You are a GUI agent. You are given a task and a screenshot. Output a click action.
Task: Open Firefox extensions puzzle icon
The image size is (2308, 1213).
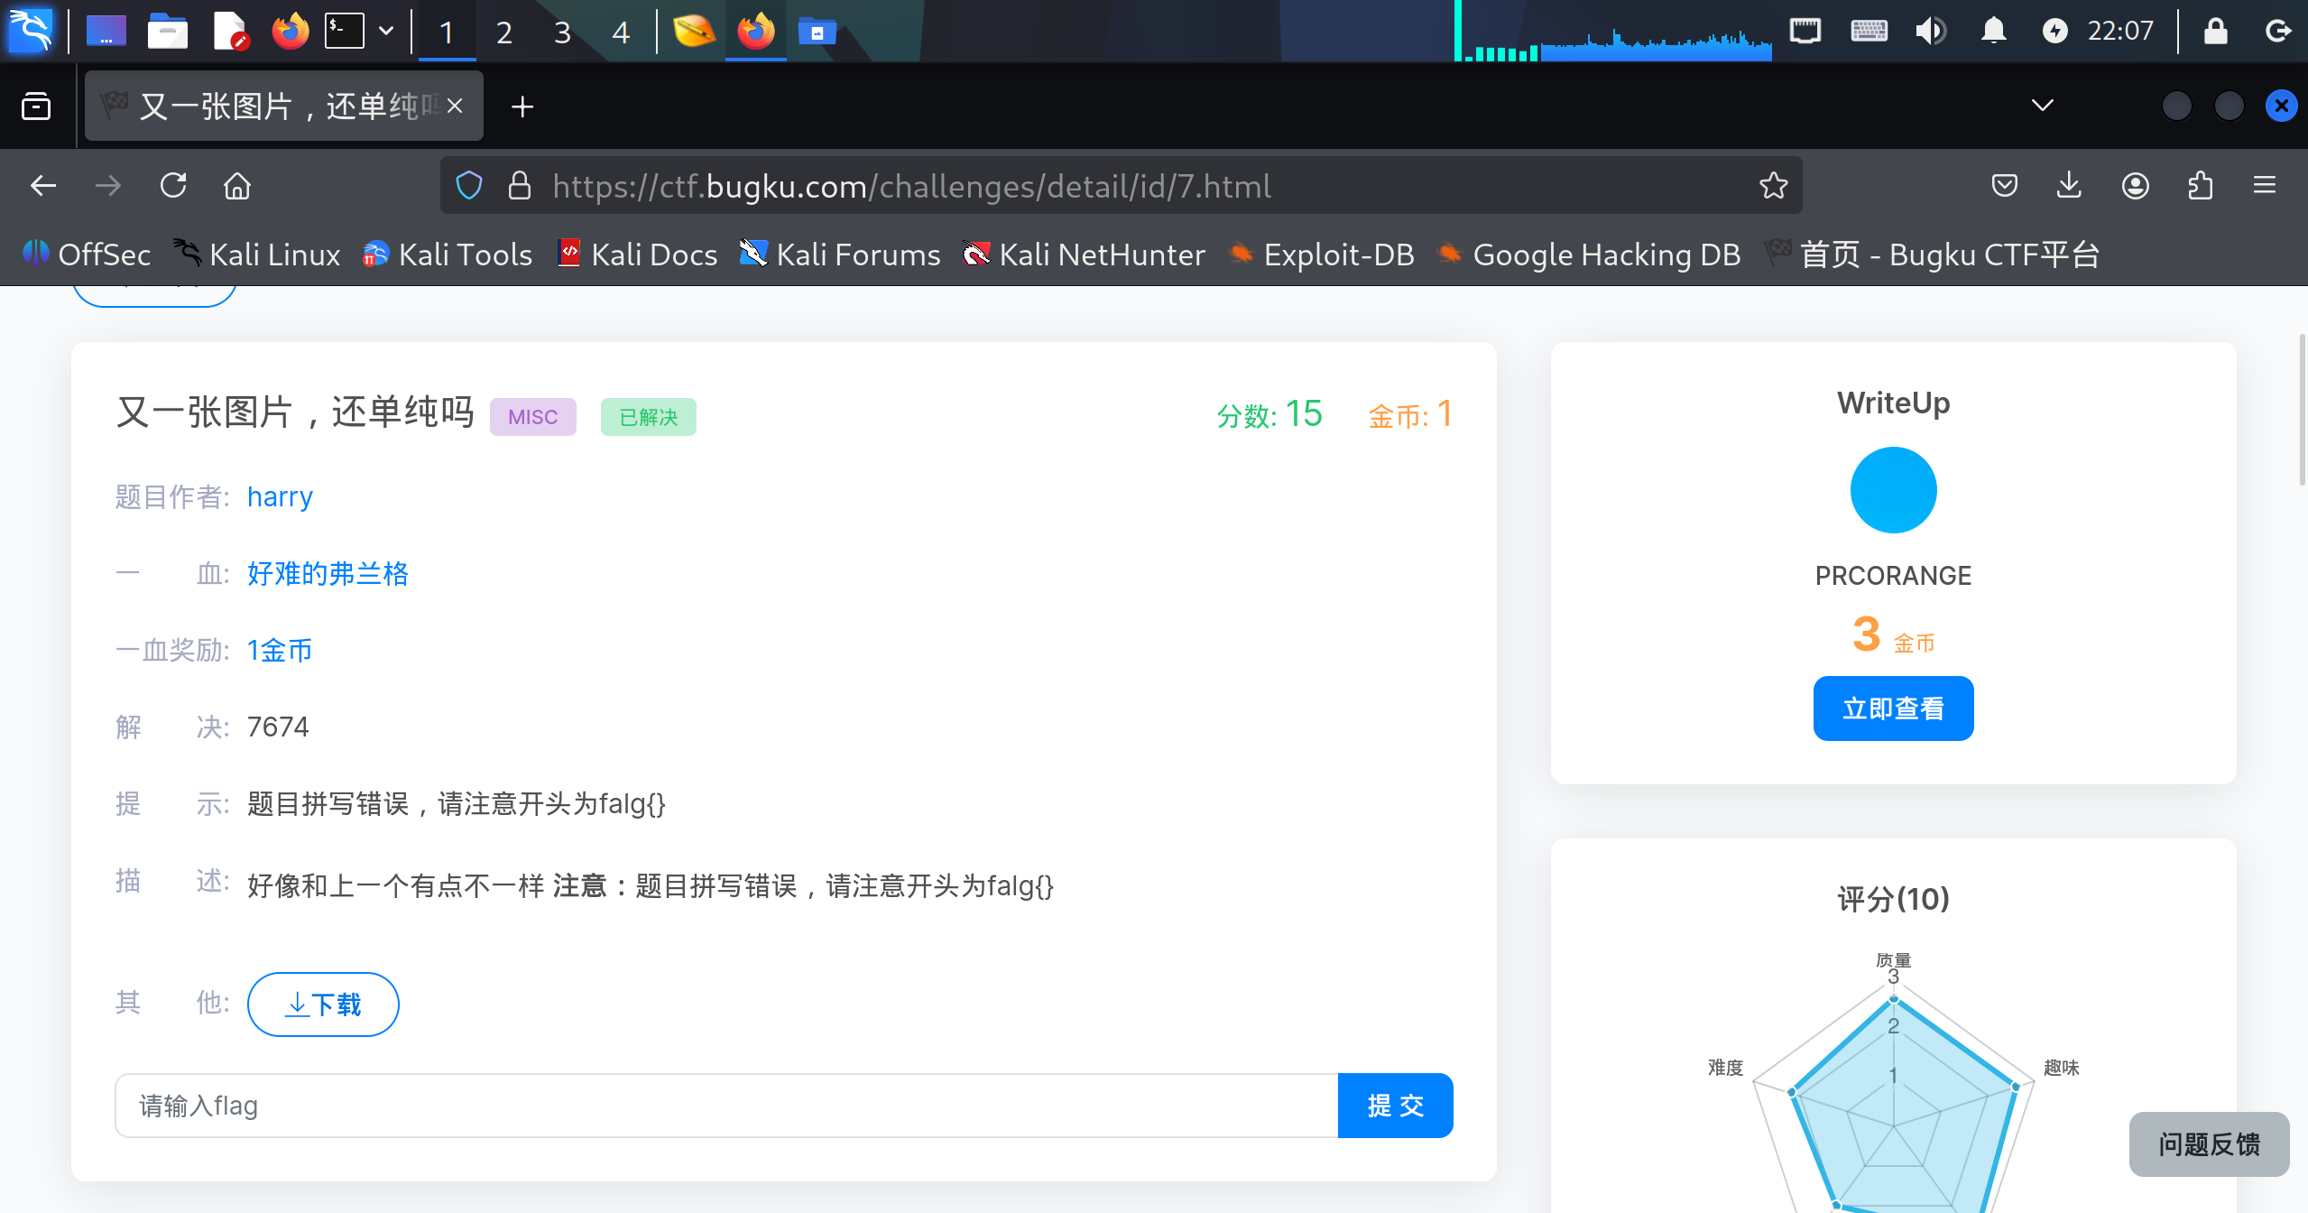2201,186
